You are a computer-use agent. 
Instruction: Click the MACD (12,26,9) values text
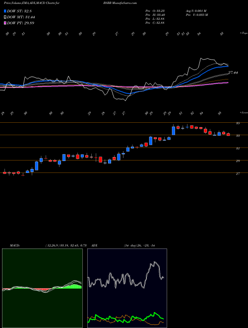tap(66, 246)
